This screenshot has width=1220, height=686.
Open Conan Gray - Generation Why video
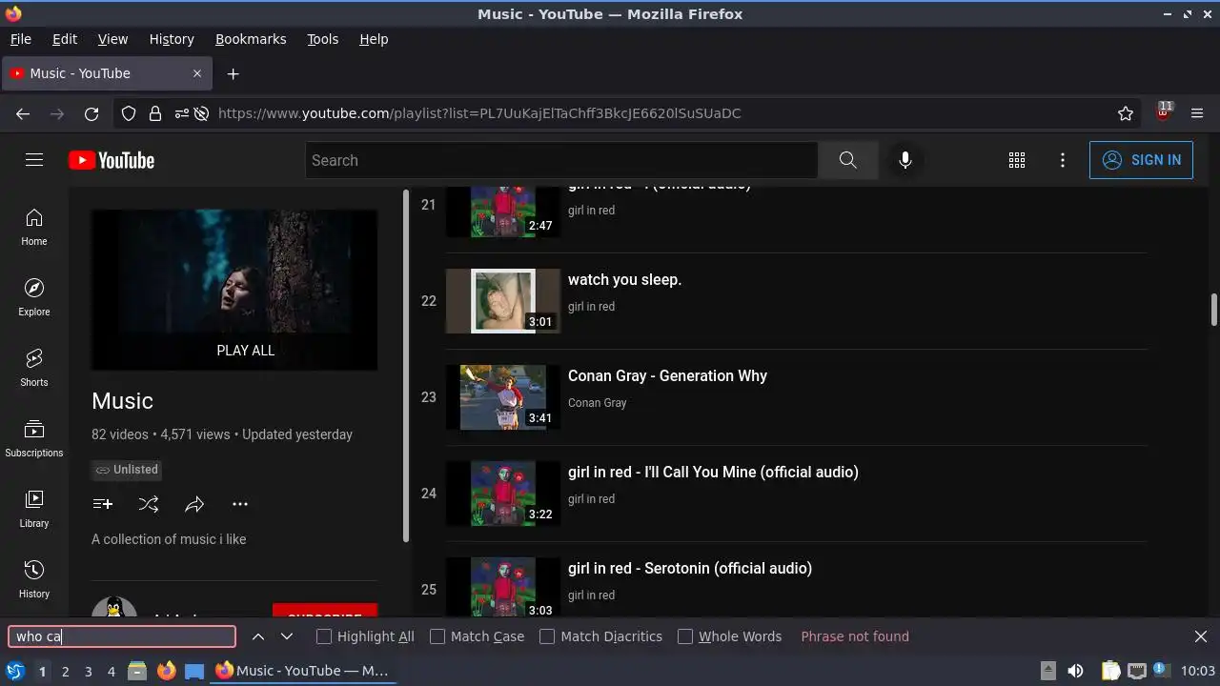point(667,376)
